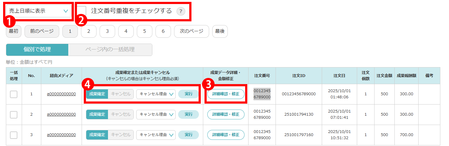Image resolution: width=449 pixels, height=146 pixels.
Task: Click the highlighted order number in row 1
Action: 262,94
